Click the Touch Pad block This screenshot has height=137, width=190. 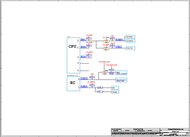(130, 48)
